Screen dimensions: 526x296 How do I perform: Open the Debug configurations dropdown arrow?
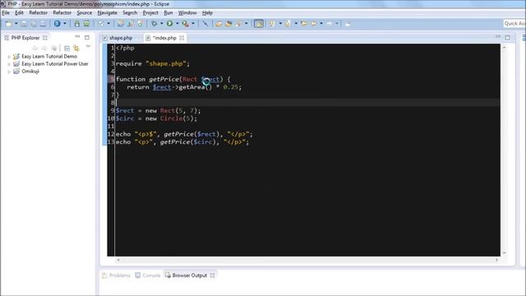click(x=161, y=24)
